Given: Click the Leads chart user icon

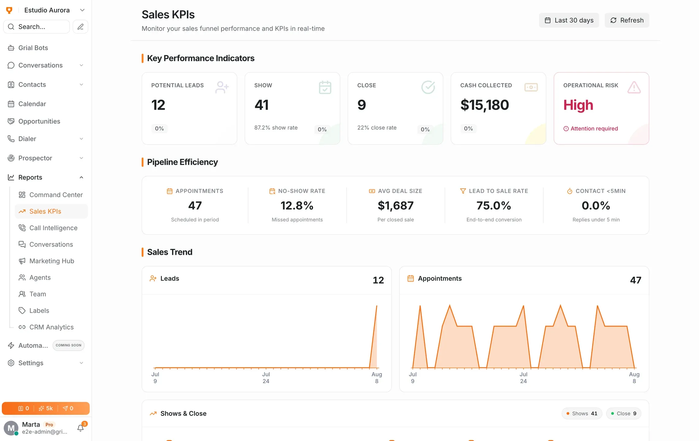Looking at the screenshot, I should click(153, 278).
